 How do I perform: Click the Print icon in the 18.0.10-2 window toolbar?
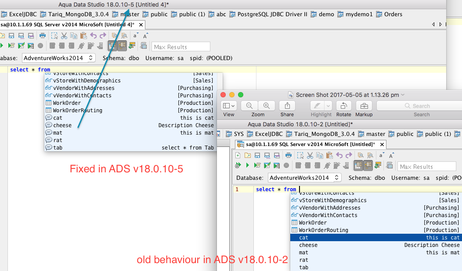pyautogui.click(x=289, y=155)
